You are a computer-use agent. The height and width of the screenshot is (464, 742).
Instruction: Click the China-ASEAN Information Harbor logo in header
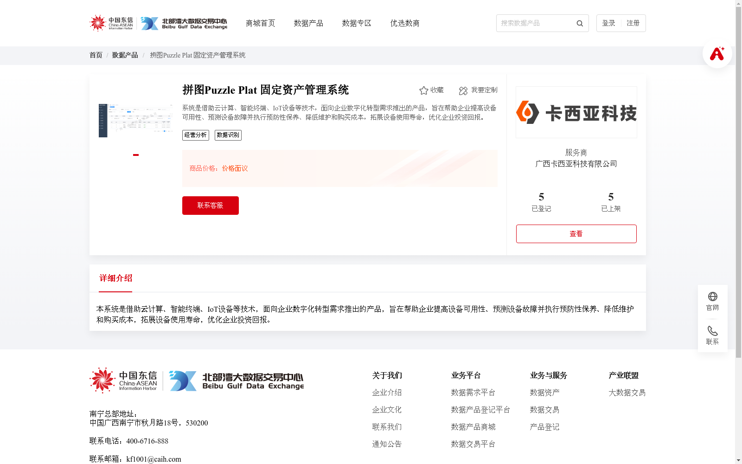[x=111, y=23]
